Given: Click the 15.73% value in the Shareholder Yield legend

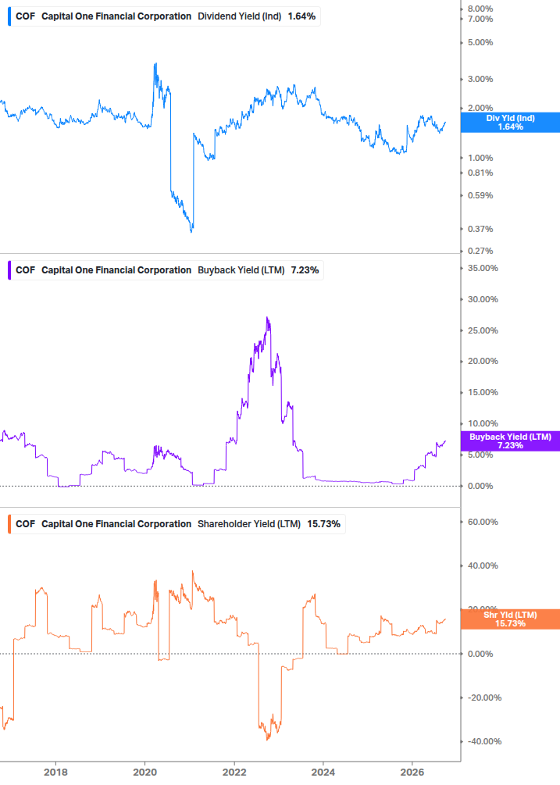Looking at the screenshot, I should [323, 524].
